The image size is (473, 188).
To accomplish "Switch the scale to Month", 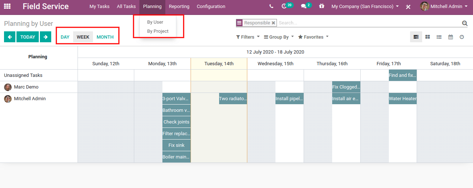I will pyautogui.click(x=105, y=37).
